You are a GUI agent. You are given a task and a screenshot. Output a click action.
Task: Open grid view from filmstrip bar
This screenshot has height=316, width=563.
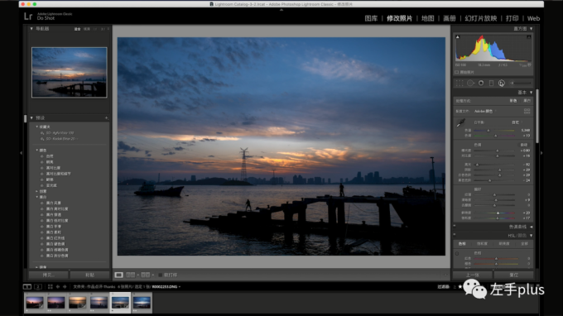50,286
